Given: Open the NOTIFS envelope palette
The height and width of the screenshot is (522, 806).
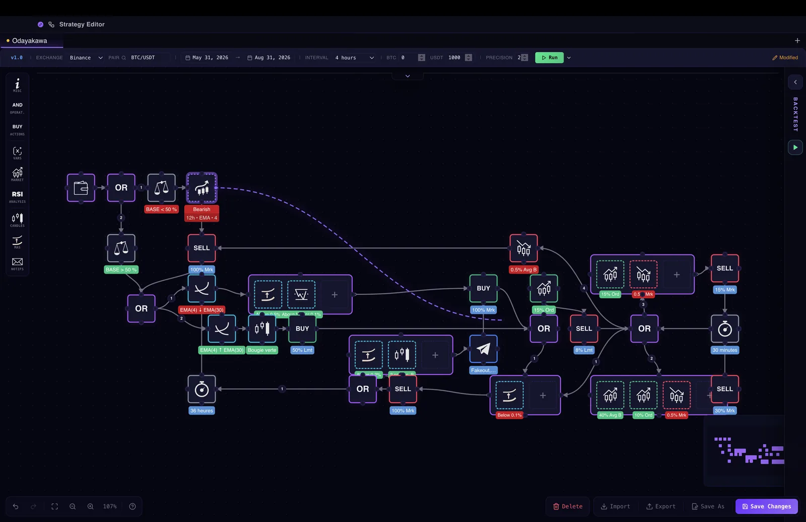Looking at the screenshot, I should coord(17,264).
